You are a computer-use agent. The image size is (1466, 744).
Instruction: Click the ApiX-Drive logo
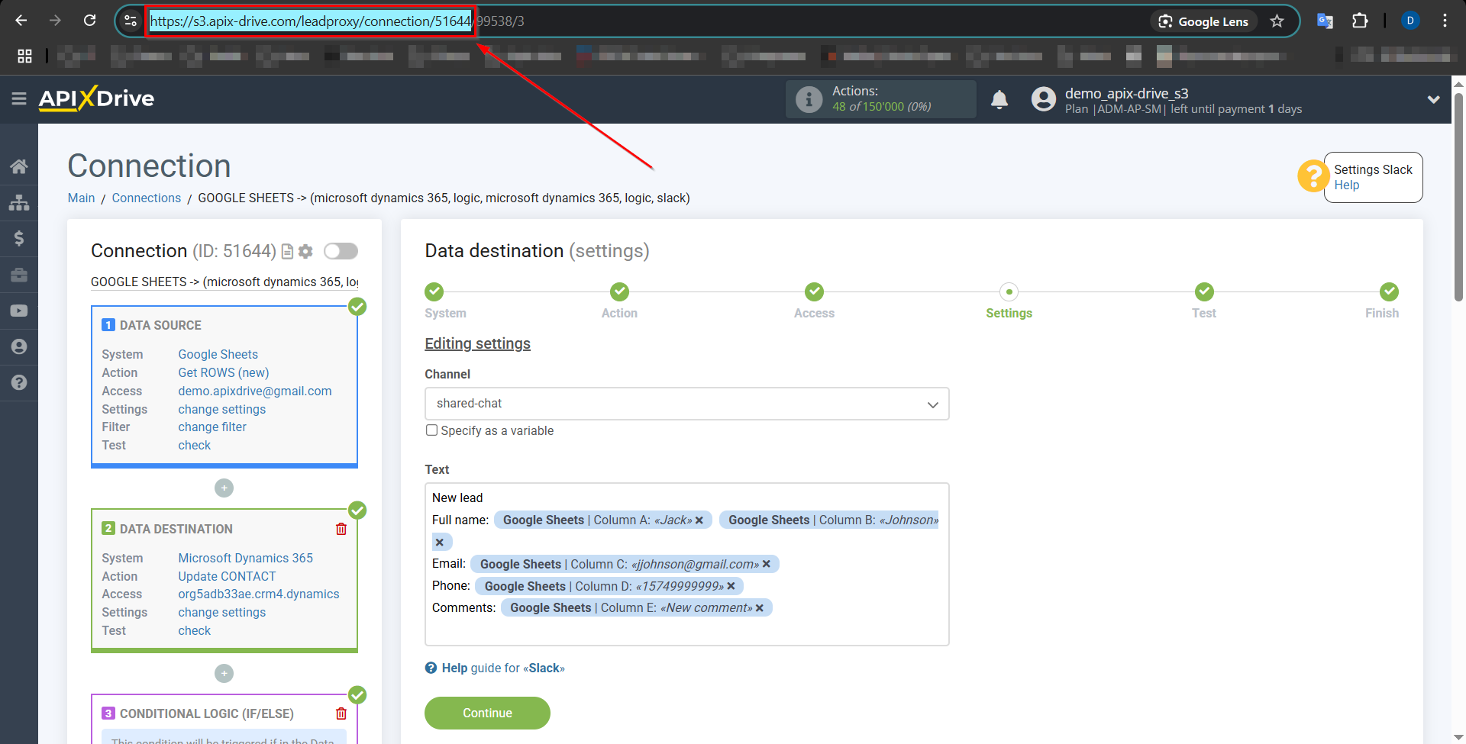click(97, 98)
